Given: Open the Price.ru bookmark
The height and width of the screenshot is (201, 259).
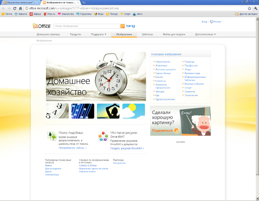Looking at the screenshot, I should (49, 14).
